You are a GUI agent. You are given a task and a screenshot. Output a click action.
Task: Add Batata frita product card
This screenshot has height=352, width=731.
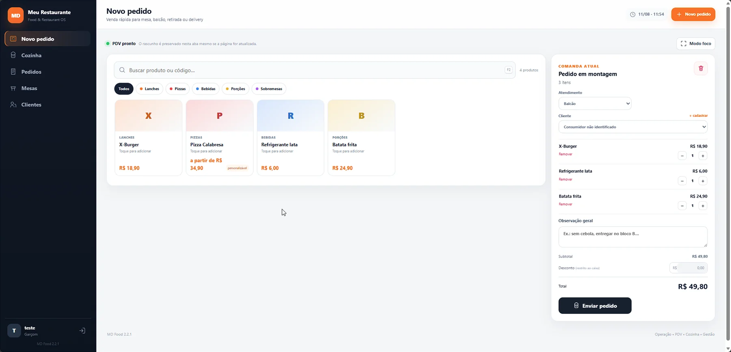coord(361,138)
